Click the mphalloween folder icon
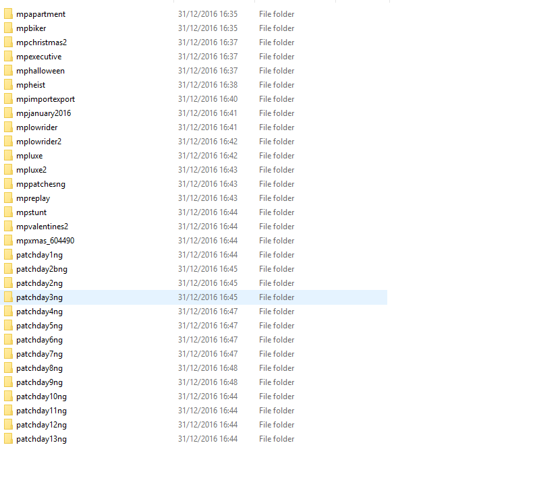This screenshot has width=533, height=501. coord(9,71)
